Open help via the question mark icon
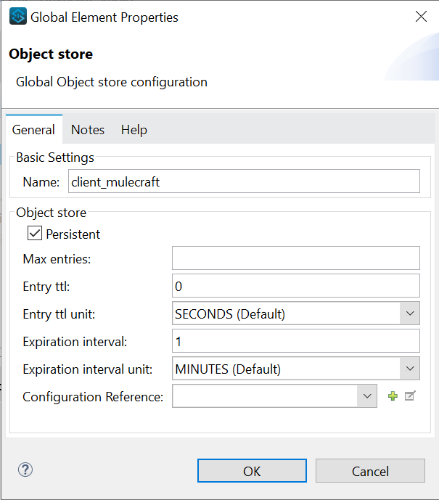 (25, 470)
